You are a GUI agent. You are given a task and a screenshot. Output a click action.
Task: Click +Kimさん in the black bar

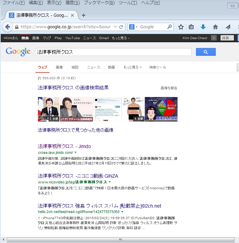coord(11,38)
